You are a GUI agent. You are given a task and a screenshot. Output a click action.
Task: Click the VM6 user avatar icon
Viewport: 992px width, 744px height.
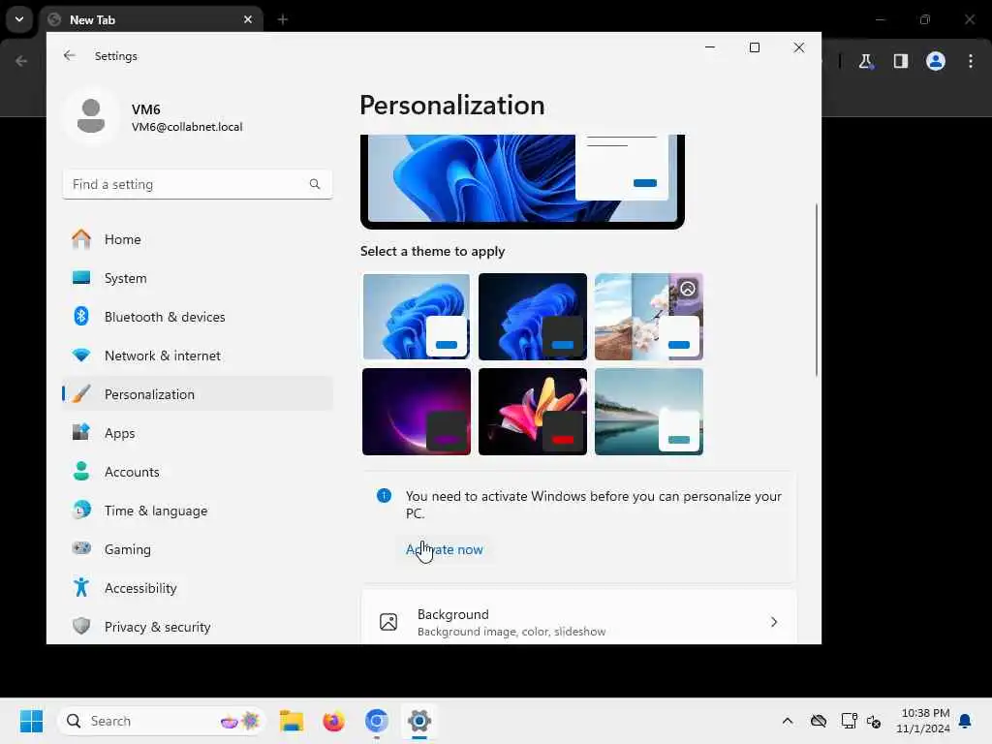tap(91, 116)
